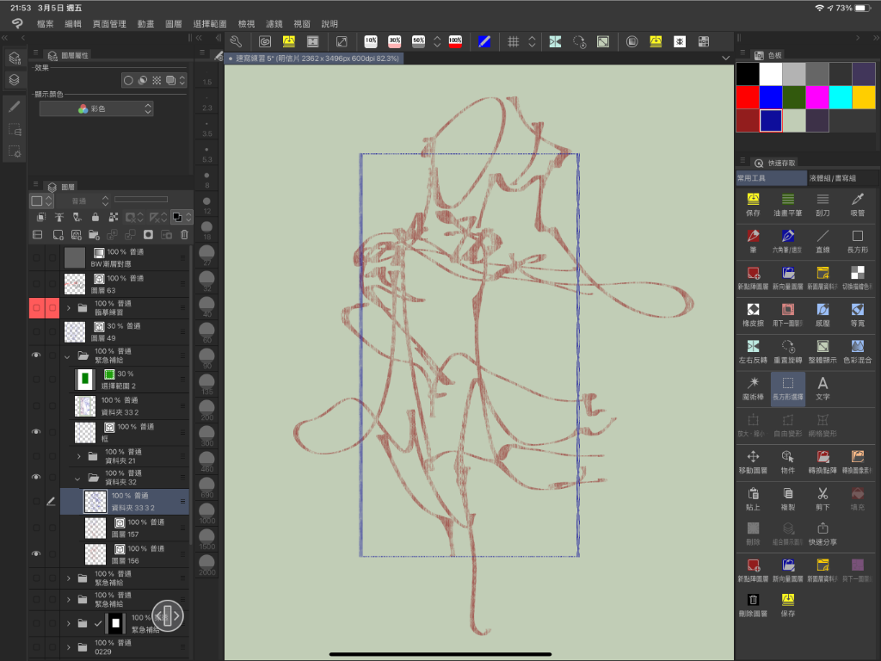881x661 pixels.
Task: Pick the red color swatch
Action: pyautogui.click(x=748, y=97)
